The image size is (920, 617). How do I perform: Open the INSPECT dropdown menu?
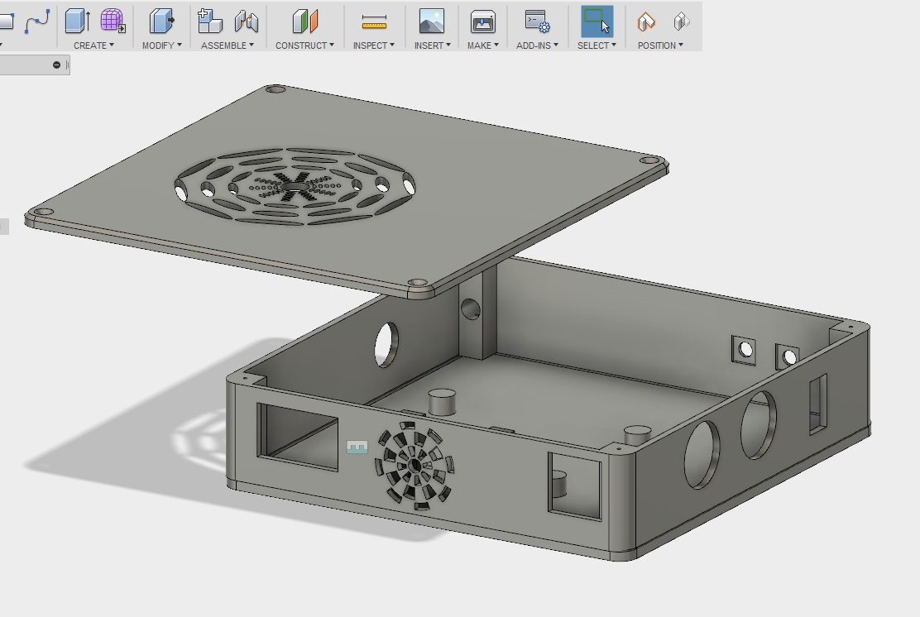(x=374, y=45)
